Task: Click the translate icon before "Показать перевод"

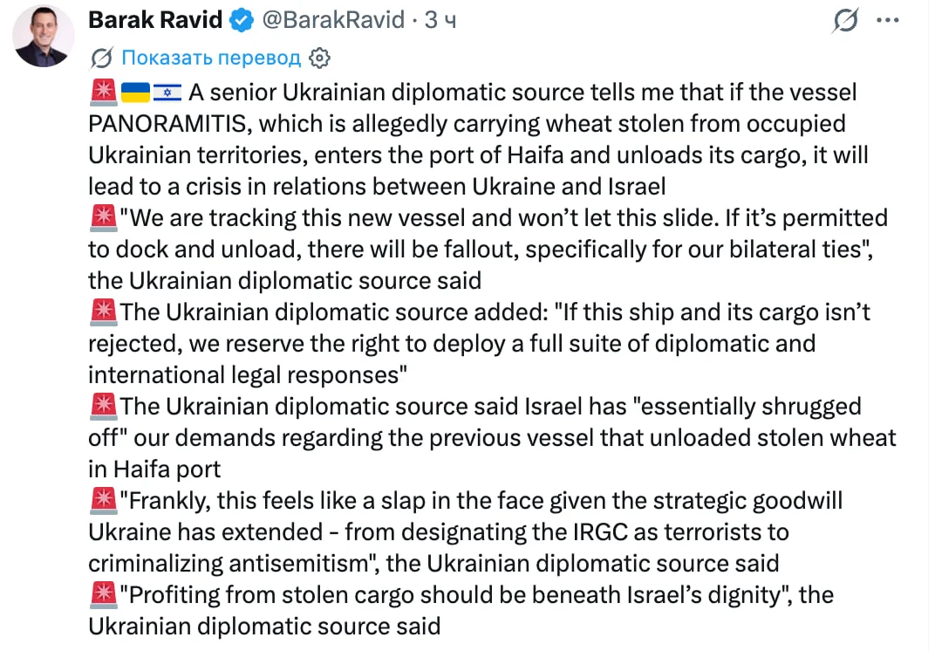Action: (x=101, y=58)
